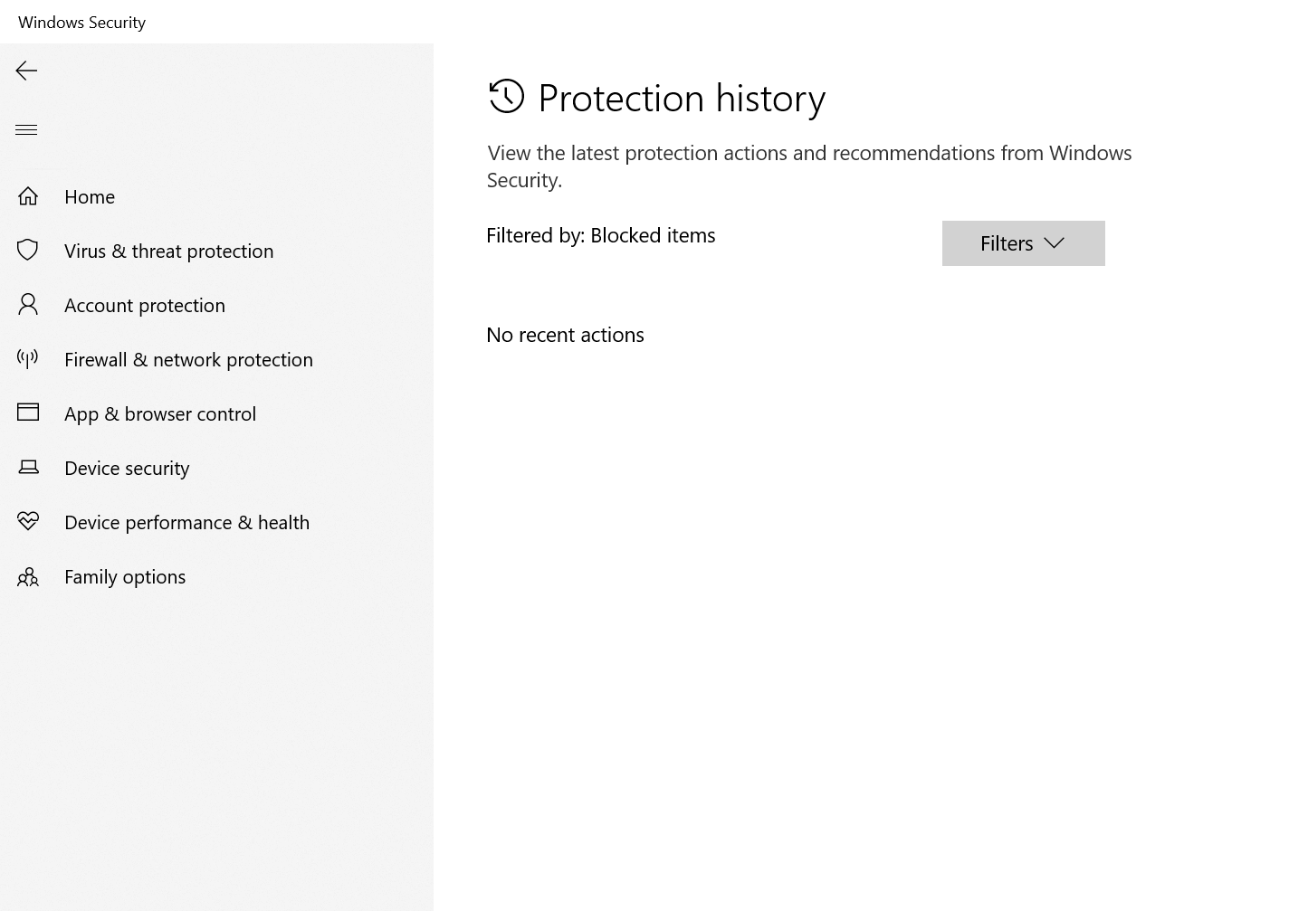Click the back arrow

pos(26,71)
